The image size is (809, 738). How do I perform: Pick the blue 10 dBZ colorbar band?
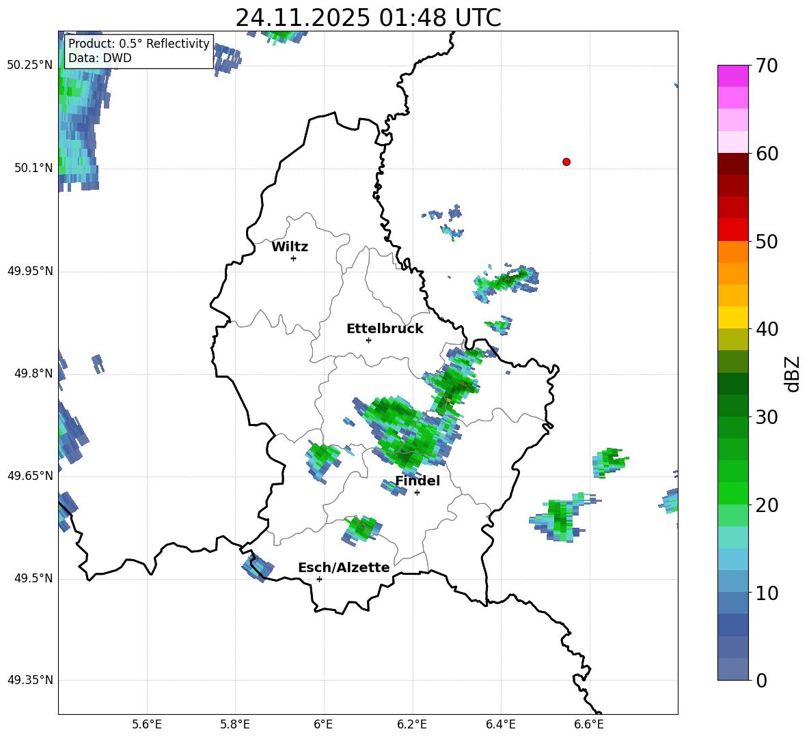tap(732, 603)
